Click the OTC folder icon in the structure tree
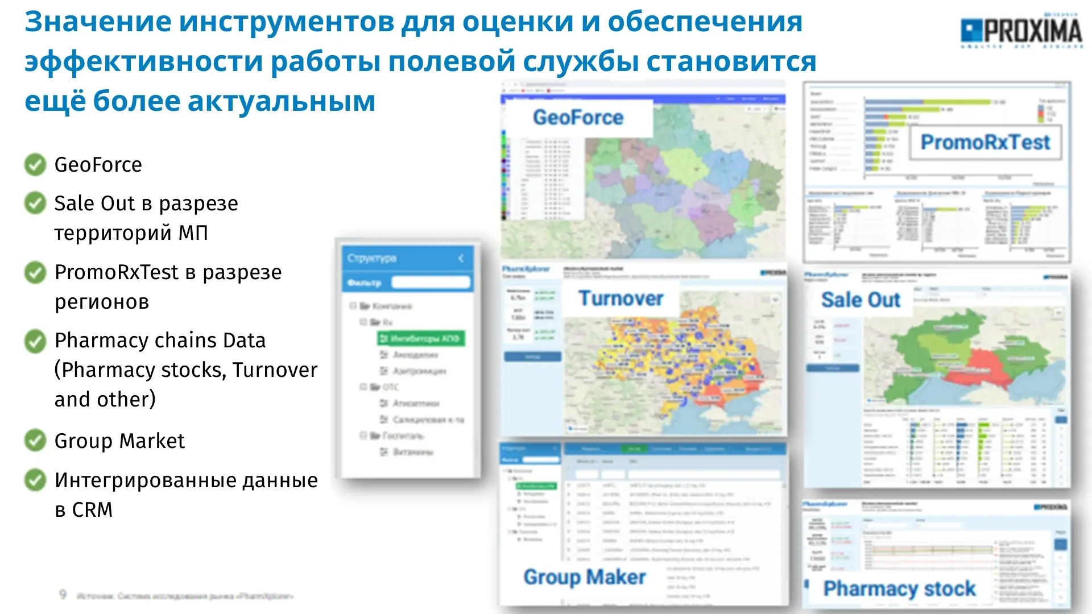The image size is (1092, 614). pyautogui.click(x=375, y=387)
